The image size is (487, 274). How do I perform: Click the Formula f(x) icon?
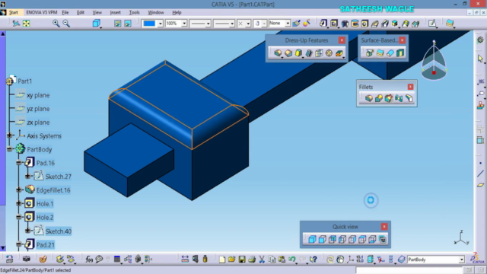(x=89, y=259)
